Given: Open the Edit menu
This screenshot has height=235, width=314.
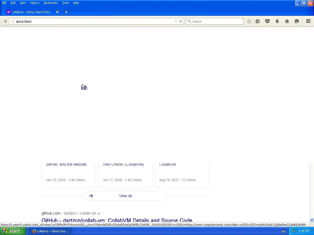Looking at the screenshot, I should 13,3.
